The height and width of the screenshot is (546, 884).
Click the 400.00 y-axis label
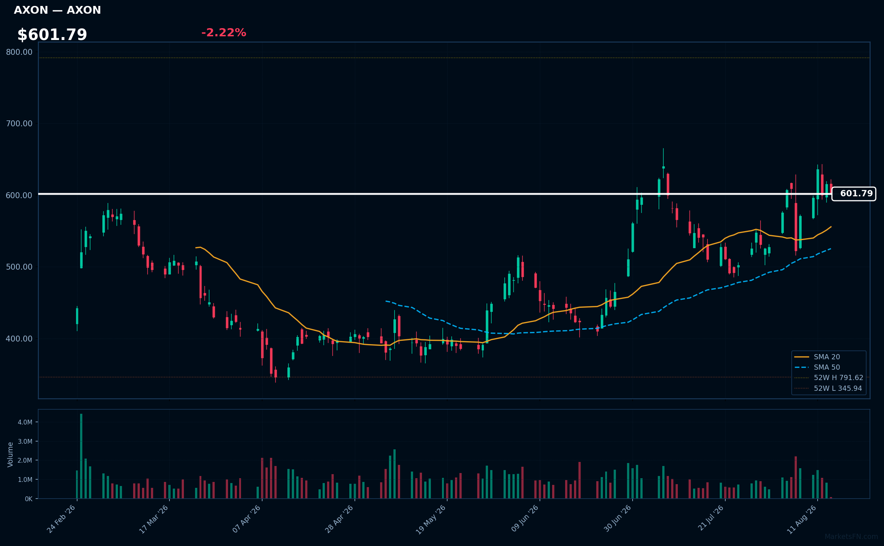pos(19,339)
